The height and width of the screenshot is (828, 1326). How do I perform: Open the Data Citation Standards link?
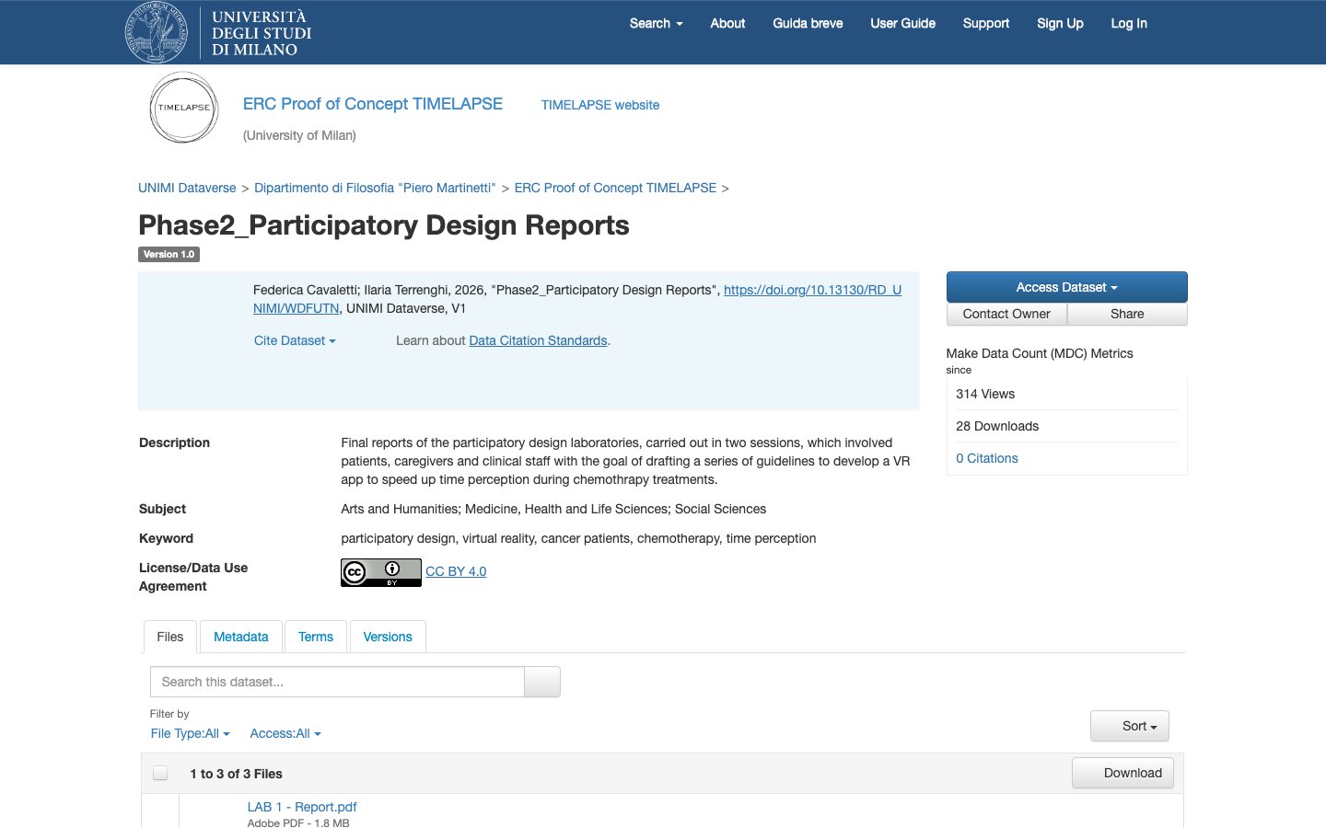[x=538, y=340]
